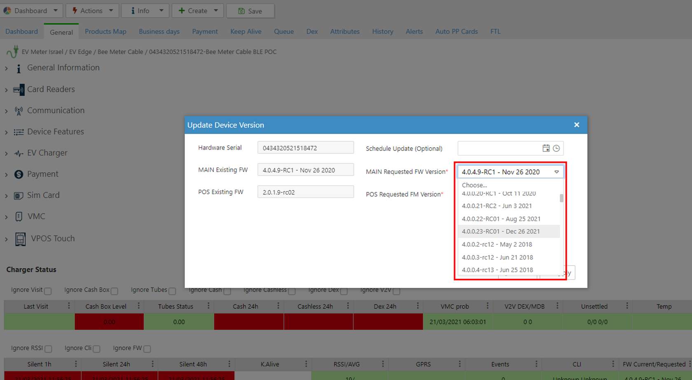Enable the Ignore RSSI checkbox
692x380 pixels.
48,349
